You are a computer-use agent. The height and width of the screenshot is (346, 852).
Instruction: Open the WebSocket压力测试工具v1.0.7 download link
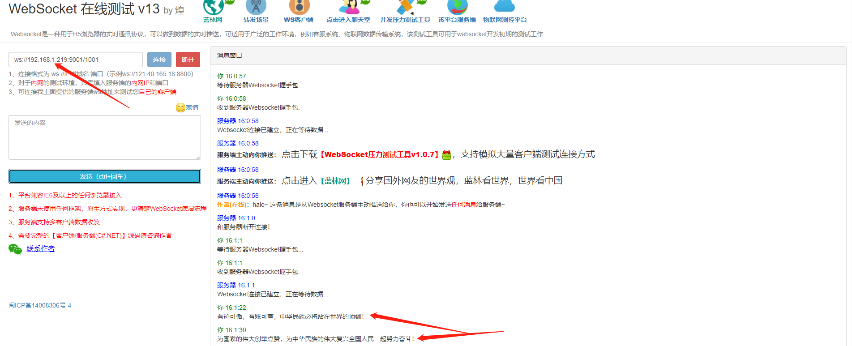coord(380,154)
